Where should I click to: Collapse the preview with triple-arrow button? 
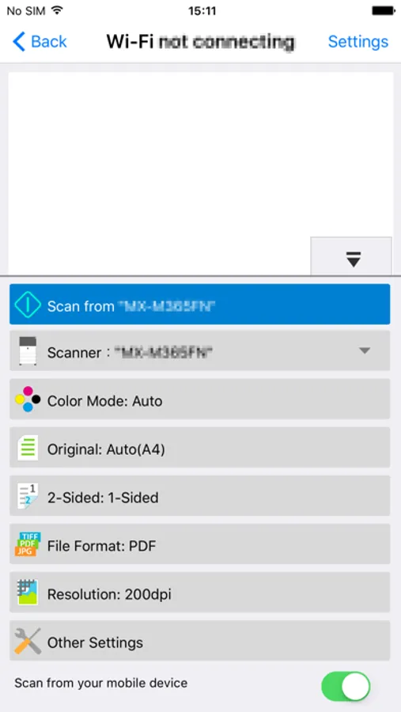[x=351, y=256]
